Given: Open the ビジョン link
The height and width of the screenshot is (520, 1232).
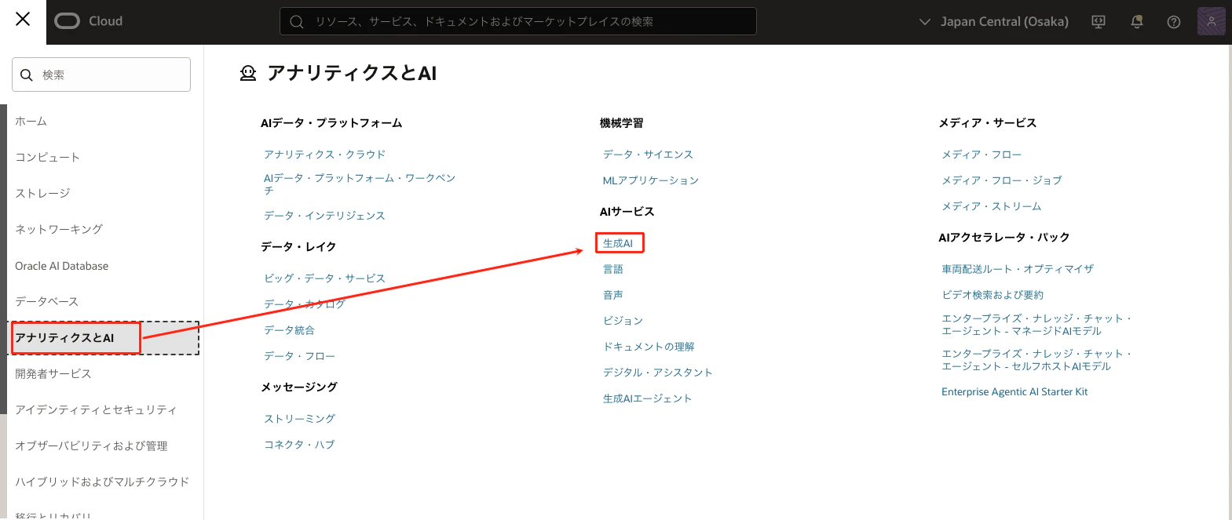Looking at the screenshot, I should tap(623, 321).
